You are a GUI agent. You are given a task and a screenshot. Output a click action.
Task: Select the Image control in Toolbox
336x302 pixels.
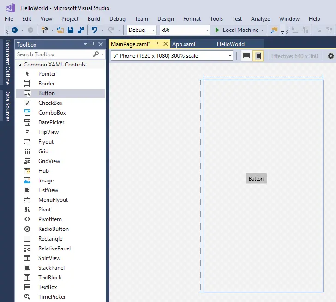(60, 181)
